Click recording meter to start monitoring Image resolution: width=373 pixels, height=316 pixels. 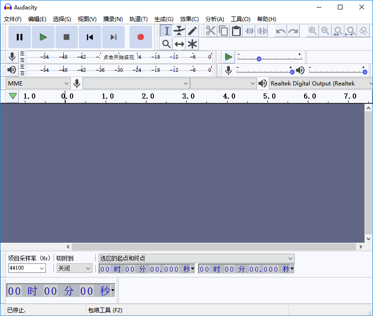119,57
